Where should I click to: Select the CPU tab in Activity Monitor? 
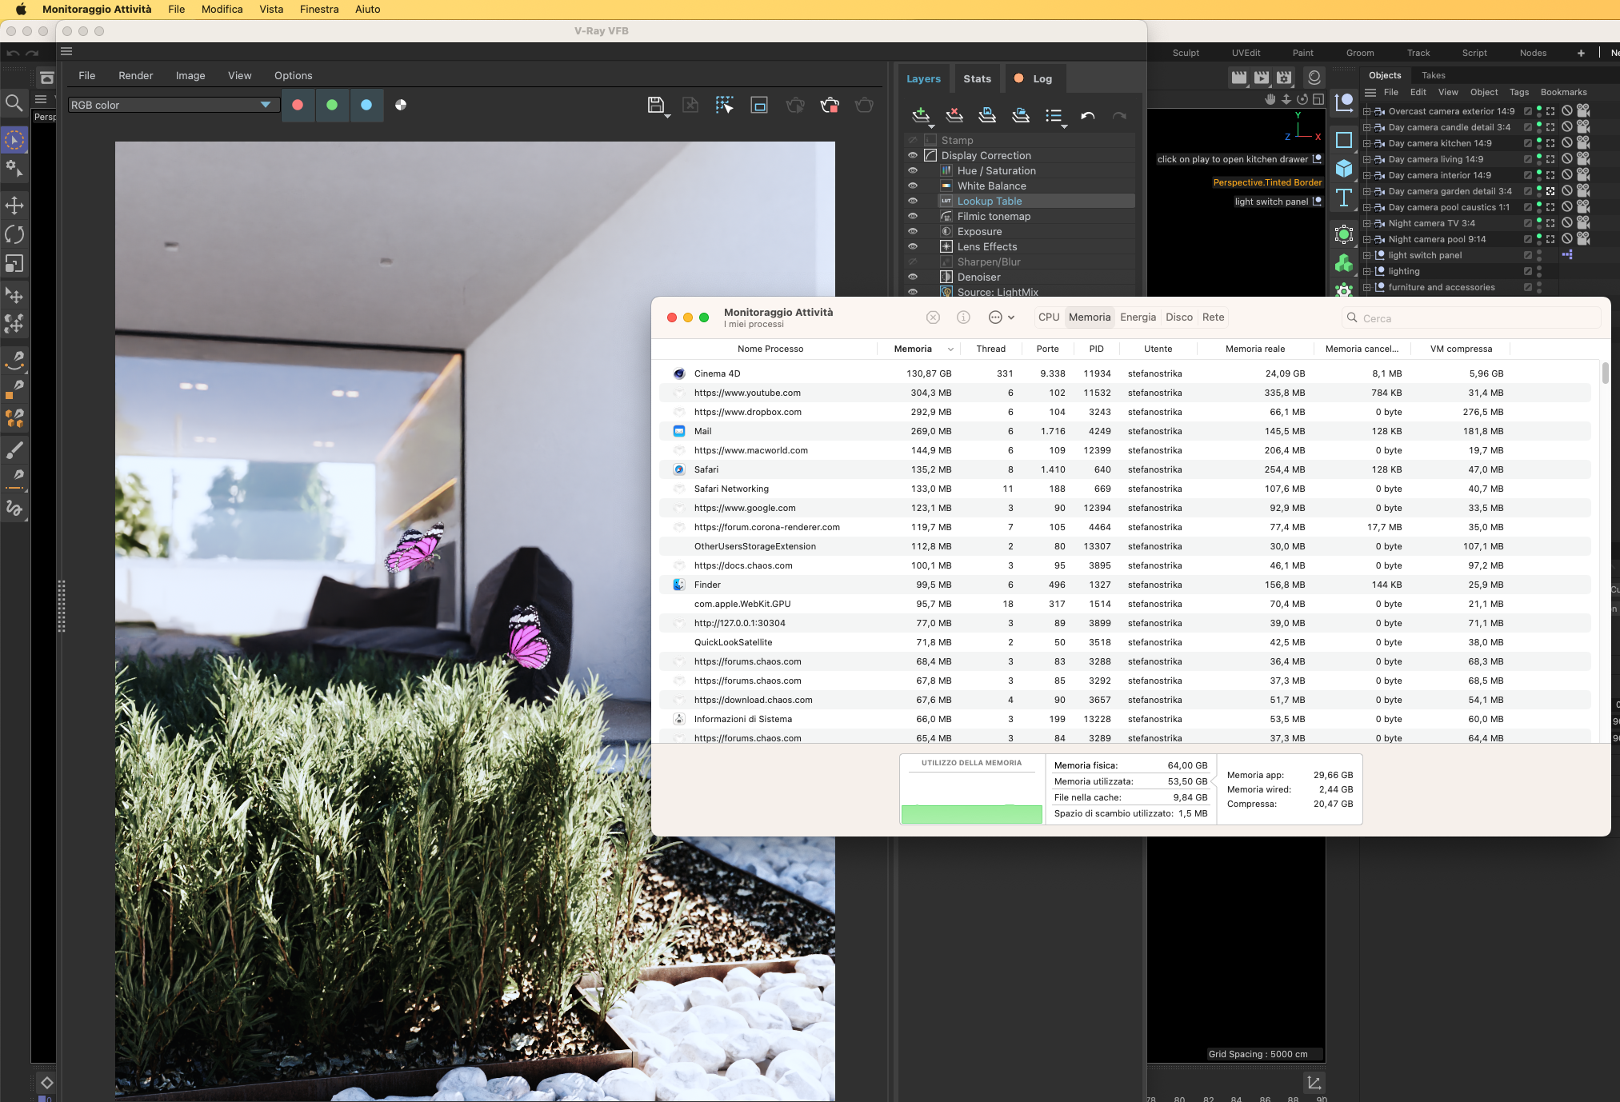[1048, 317]
